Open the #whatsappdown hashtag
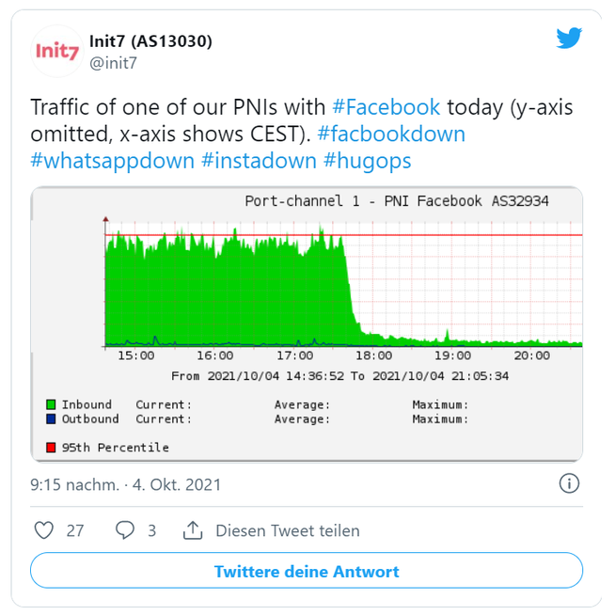 point(113,161)
